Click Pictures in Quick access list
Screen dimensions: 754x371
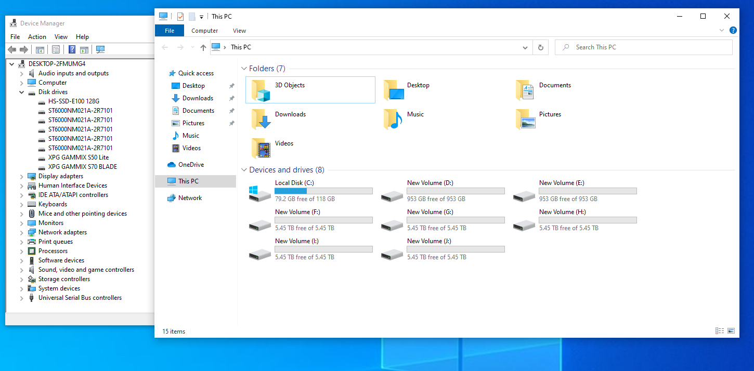(193, 123)
